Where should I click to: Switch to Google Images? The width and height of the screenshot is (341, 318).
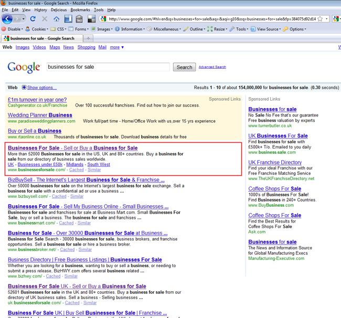pyautogui.click(x=23, y=47)
